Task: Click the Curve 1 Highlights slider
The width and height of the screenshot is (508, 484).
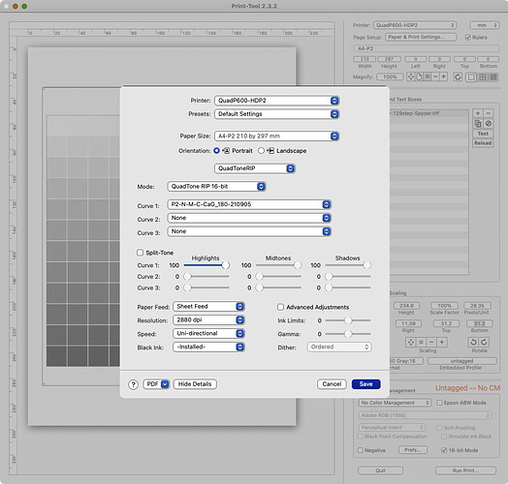Action: tap(206, 265)
